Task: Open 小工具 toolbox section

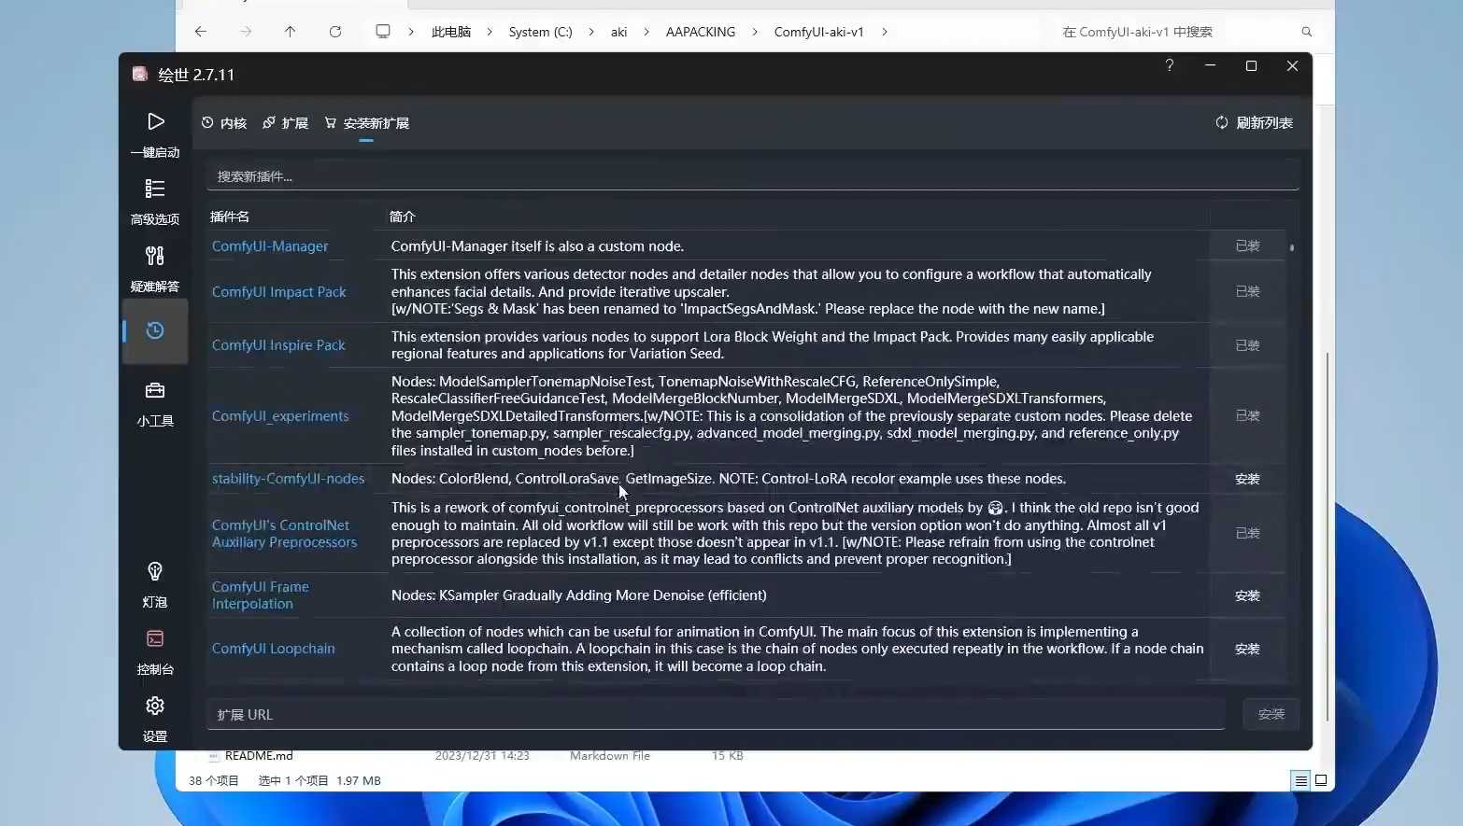Action: [x=155, y=403]
